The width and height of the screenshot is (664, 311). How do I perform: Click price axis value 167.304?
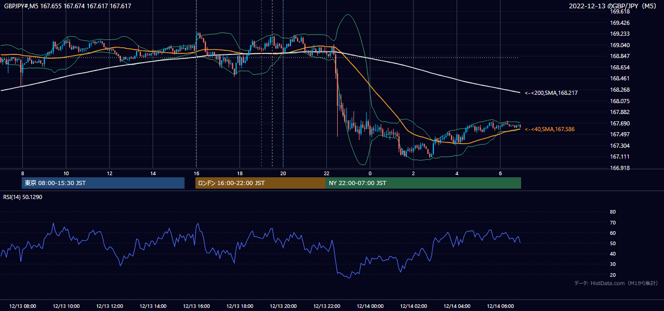tap(619, 146)
